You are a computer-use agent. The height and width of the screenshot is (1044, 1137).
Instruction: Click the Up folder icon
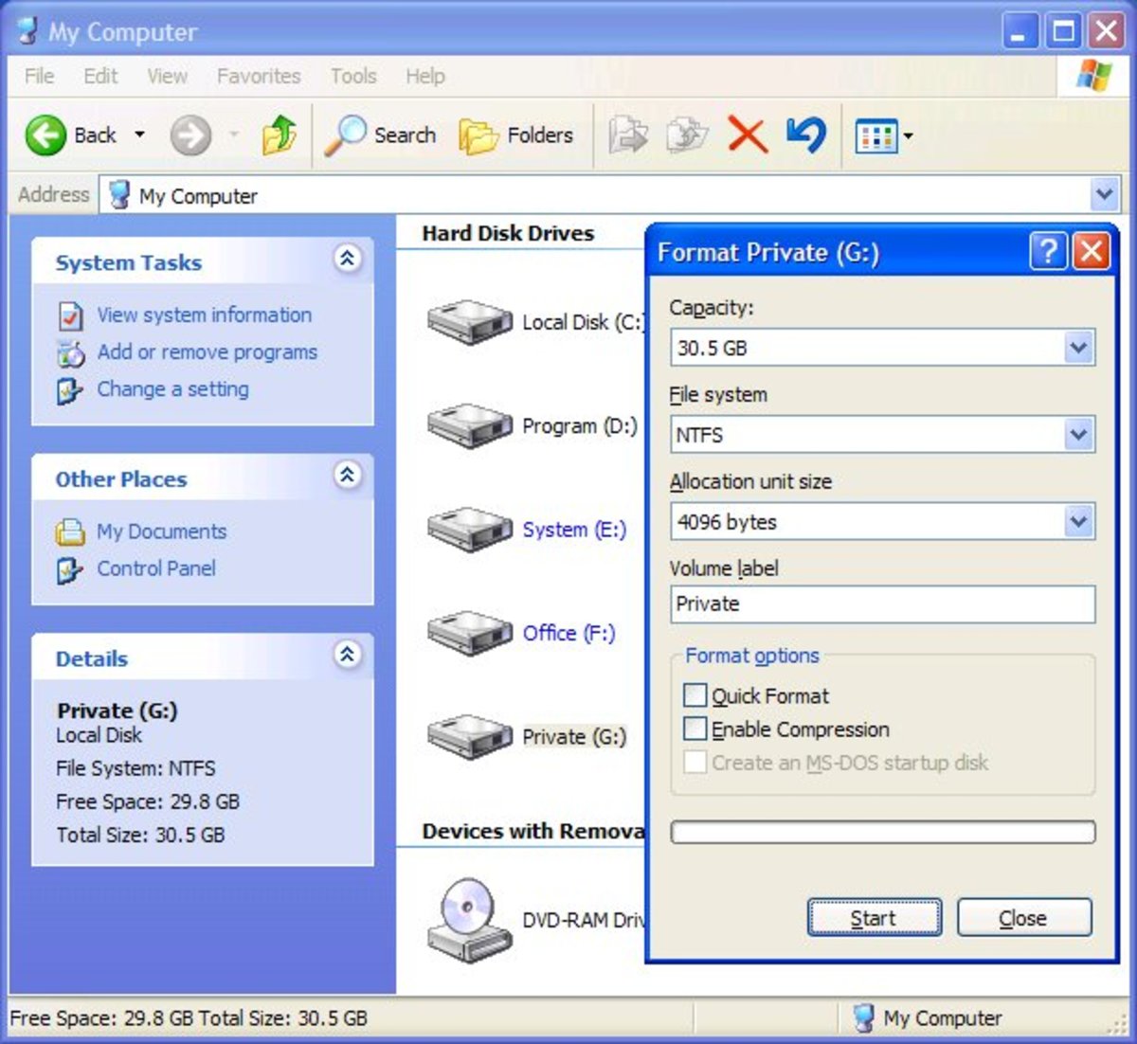pyautogui.click(x=278, y=135)
